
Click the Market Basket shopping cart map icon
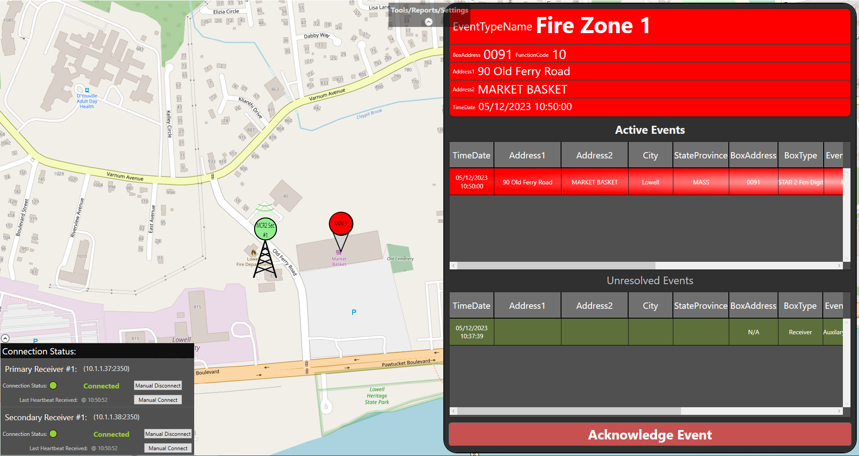click(339, 253)
